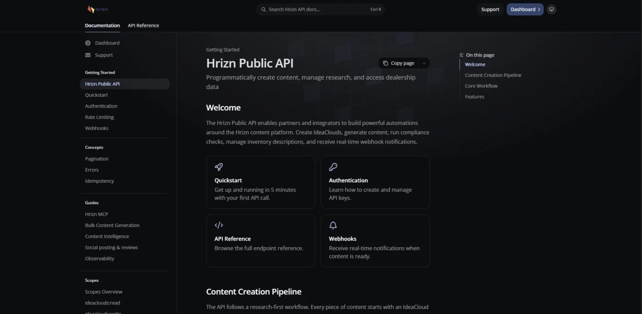Switch to the Documentation tab

(102, 26)
